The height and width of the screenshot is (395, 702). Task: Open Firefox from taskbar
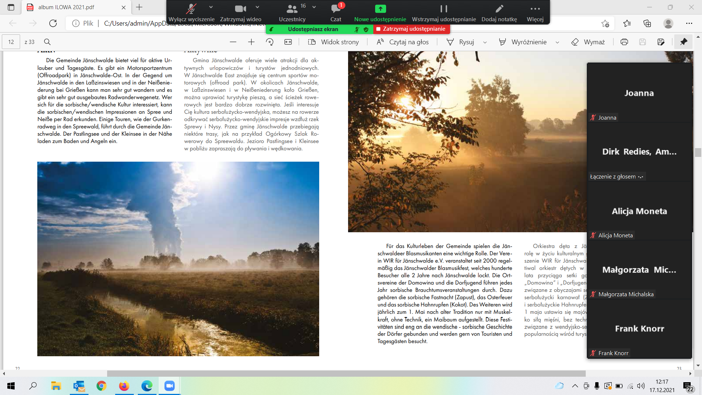(124, 386)
